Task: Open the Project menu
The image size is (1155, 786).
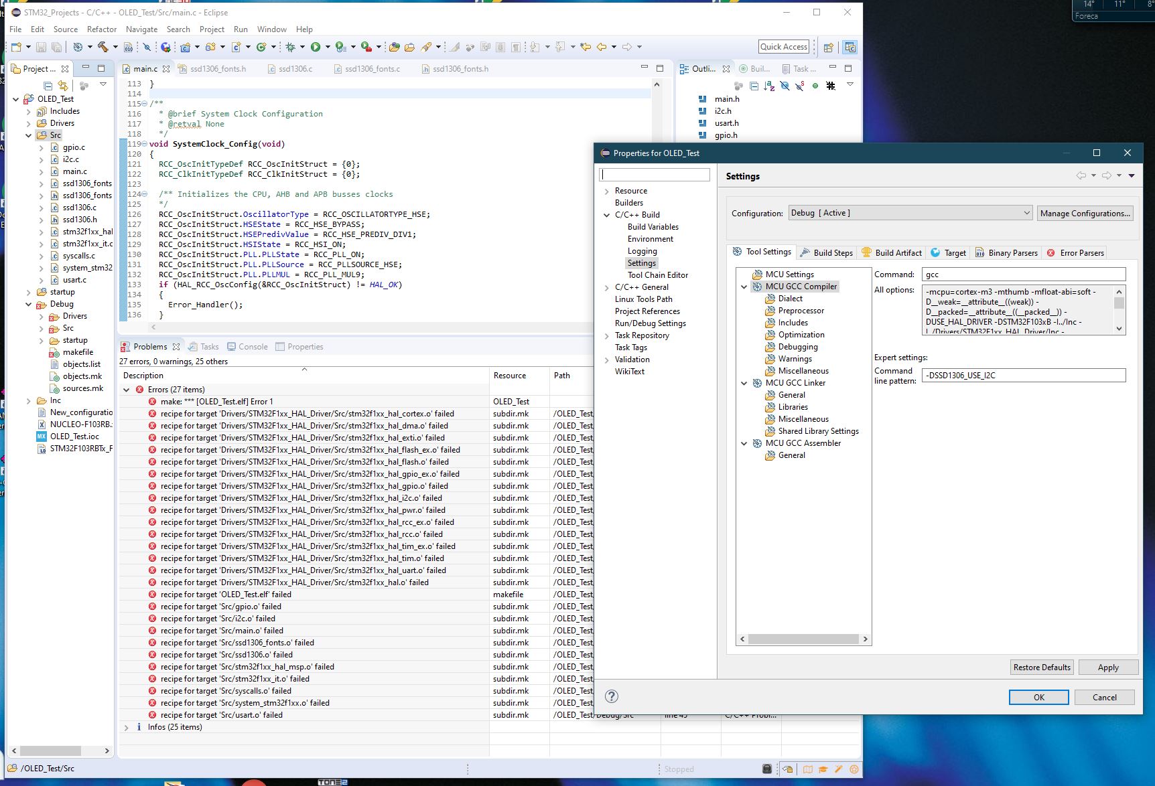Action: [x=212, y=29]
